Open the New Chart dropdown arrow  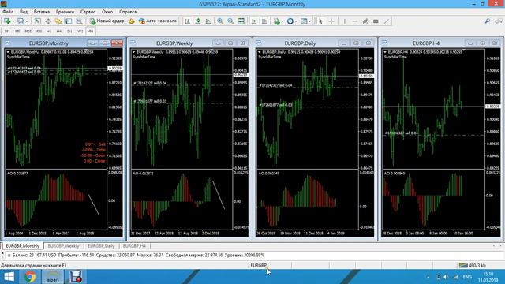[x=13, y=21]
